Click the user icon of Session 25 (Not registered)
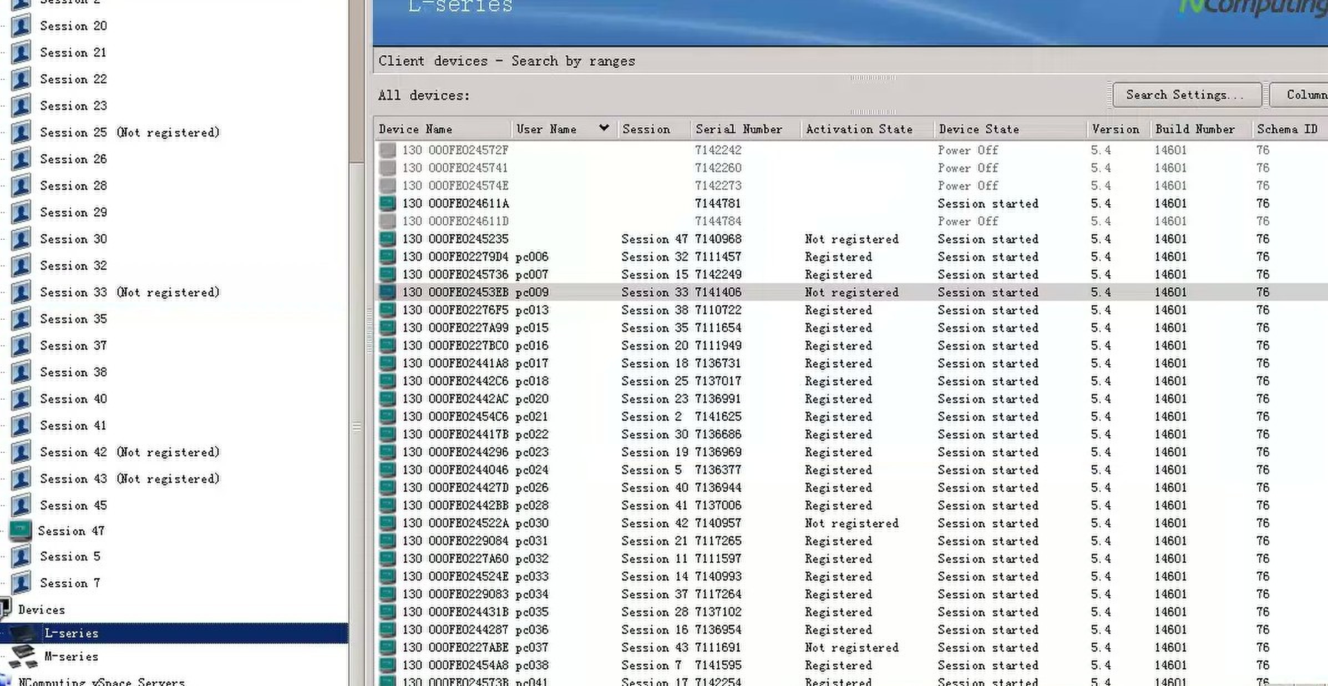The image size is (1328, 686). coord(21,133)
